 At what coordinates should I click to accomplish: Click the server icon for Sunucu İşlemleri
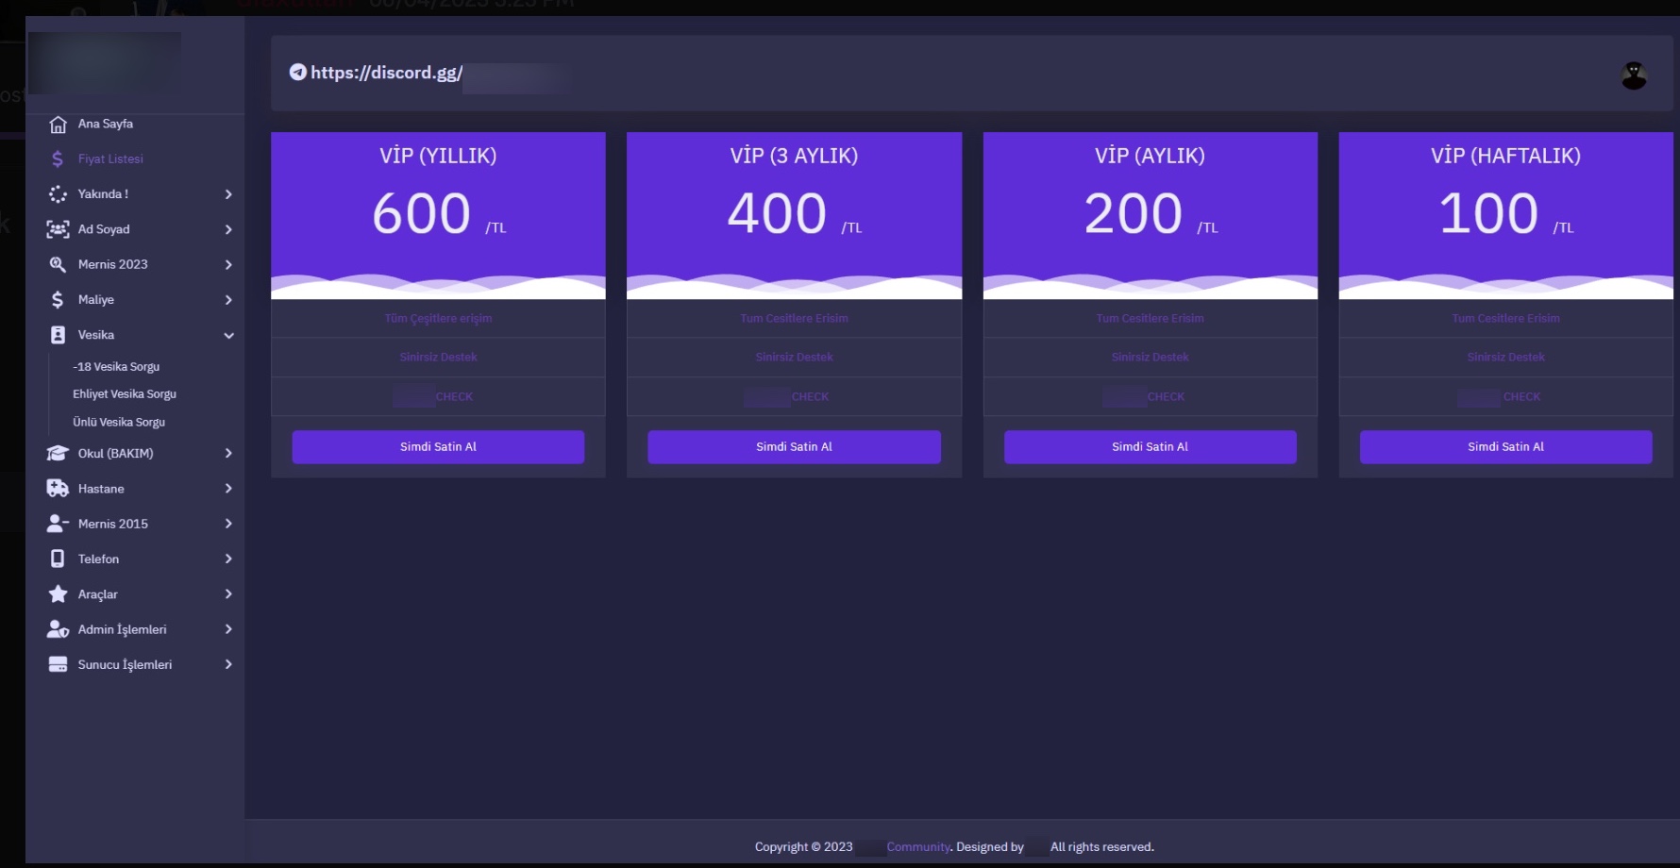[x=58, y=664]
